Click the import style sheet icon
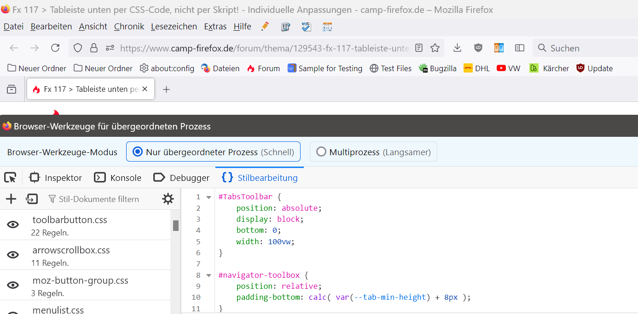 pyautogui.click(x=32, y=199)
